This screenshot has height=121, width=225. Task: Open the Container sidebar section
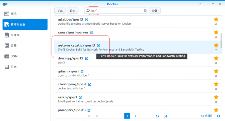25,46
